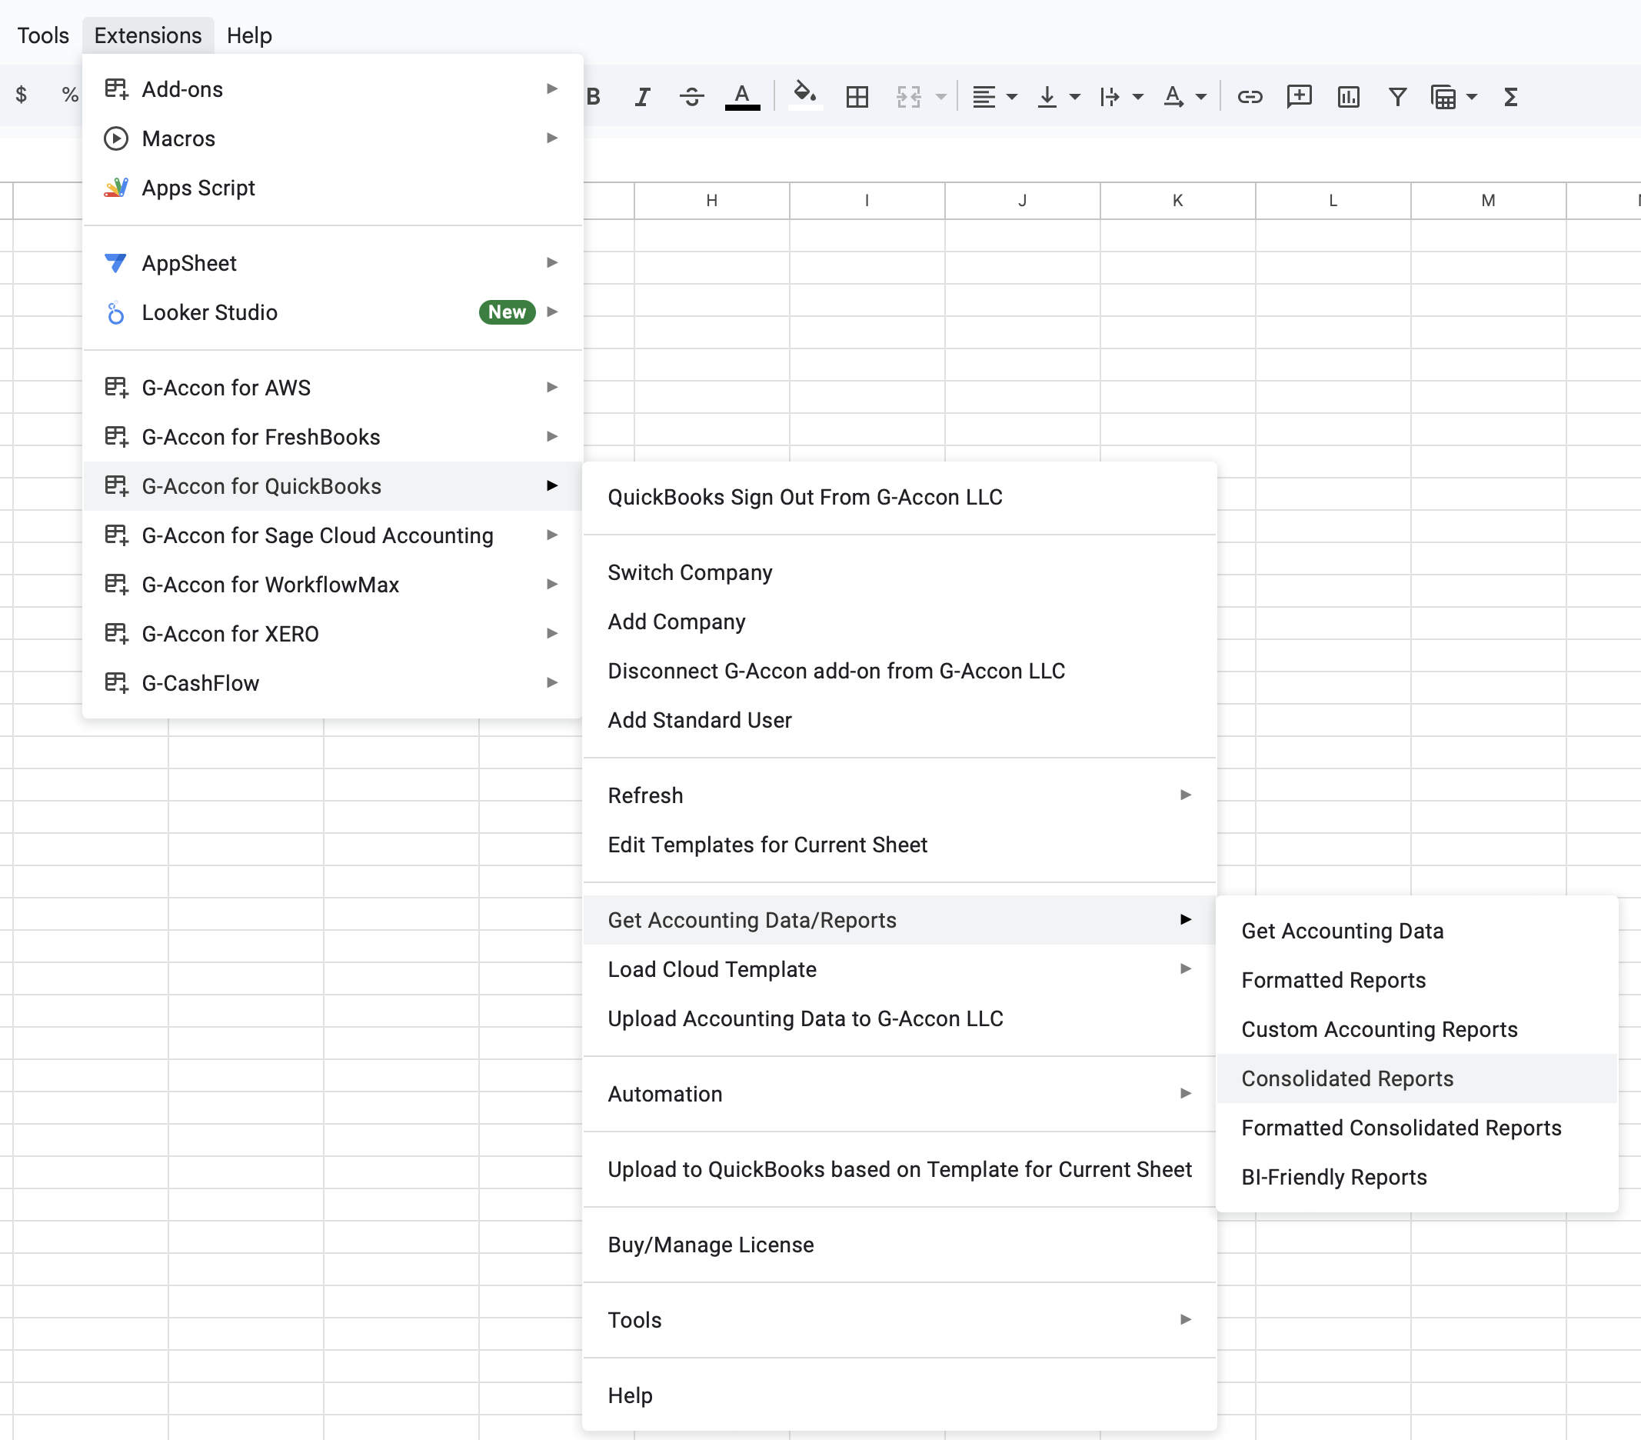Image resolution: width=1641 pixels, height=1440 pixels.
Task: Select column H header
Action: [711, 201]
